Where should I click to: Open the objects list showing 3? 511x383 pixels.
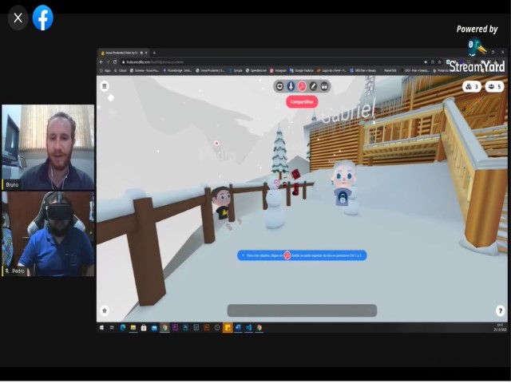click(x=472, y=87)
